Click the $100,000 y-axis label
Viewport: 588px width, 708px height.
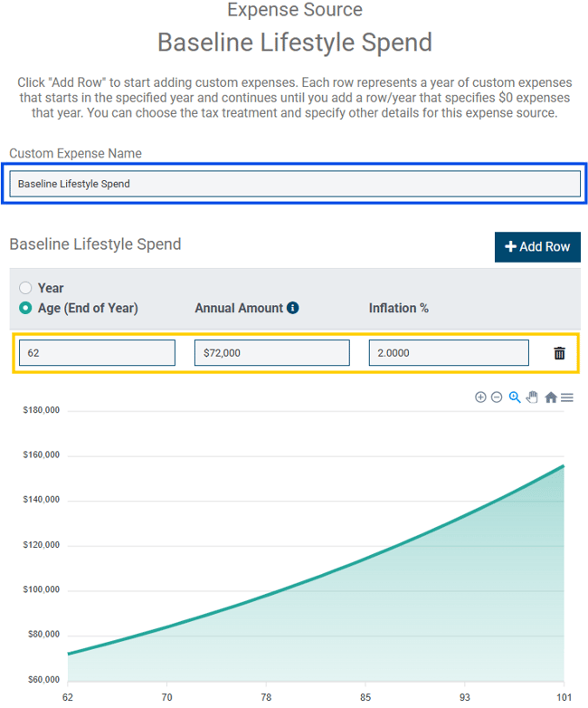(41, 589)
